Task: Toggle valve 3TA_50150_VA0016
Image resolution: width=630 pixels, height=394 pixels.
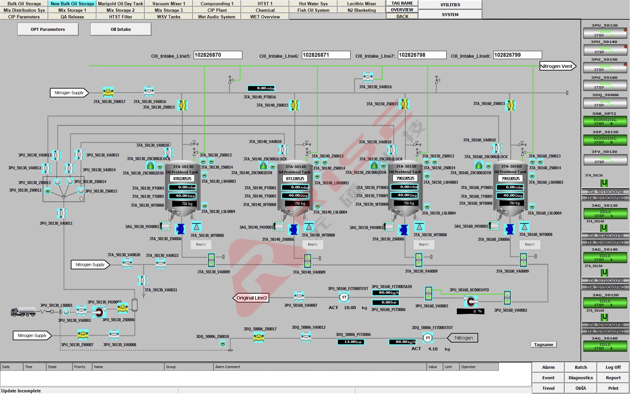Action: 368,77
